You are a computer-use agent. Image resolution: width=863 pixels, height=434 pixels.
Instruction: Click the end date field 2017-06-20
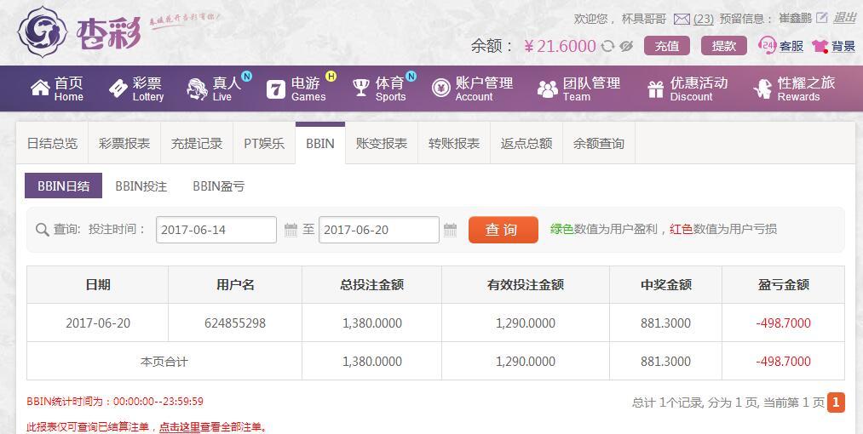378,230
